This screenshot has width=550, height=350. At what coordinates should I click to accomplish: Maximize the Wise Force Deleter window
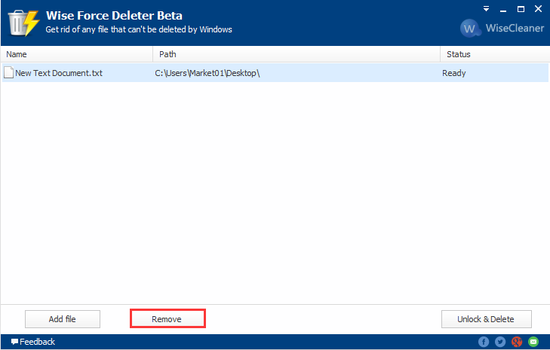click(x=521, y=9)
